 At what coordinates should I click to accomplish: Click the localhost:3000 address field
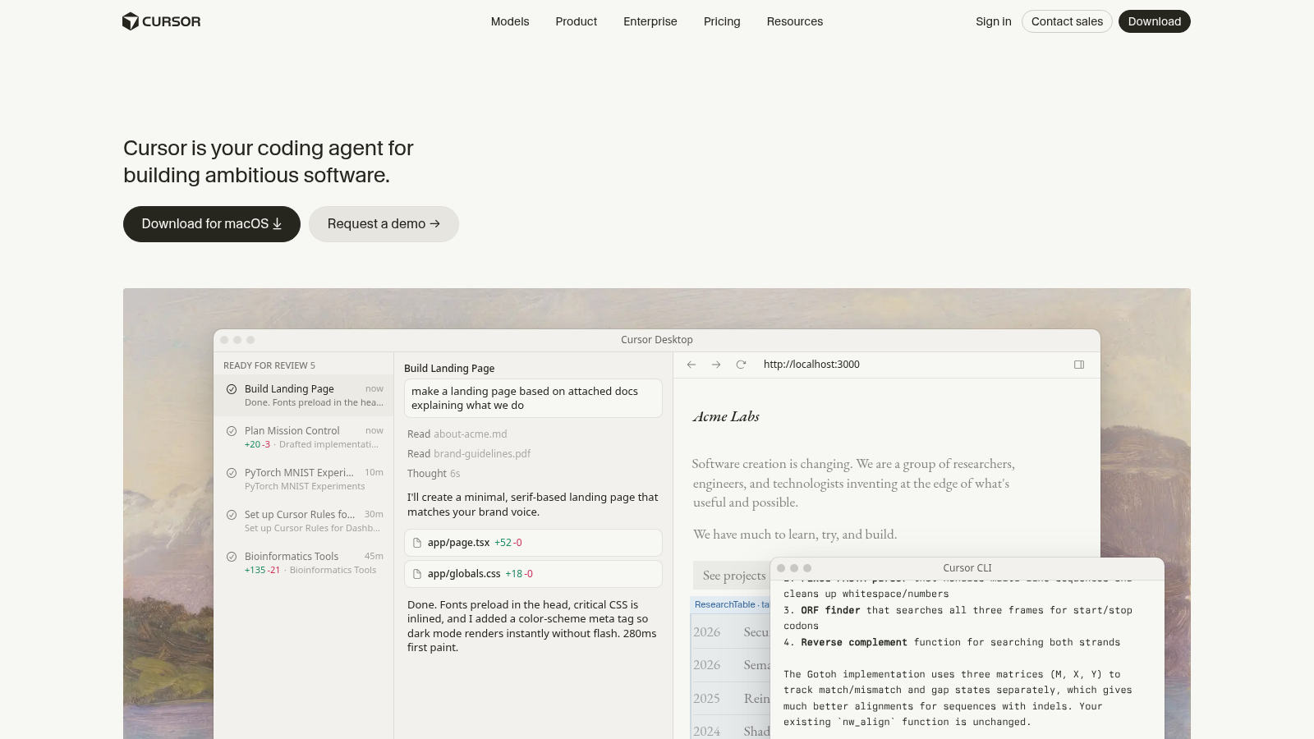point(811,365)
